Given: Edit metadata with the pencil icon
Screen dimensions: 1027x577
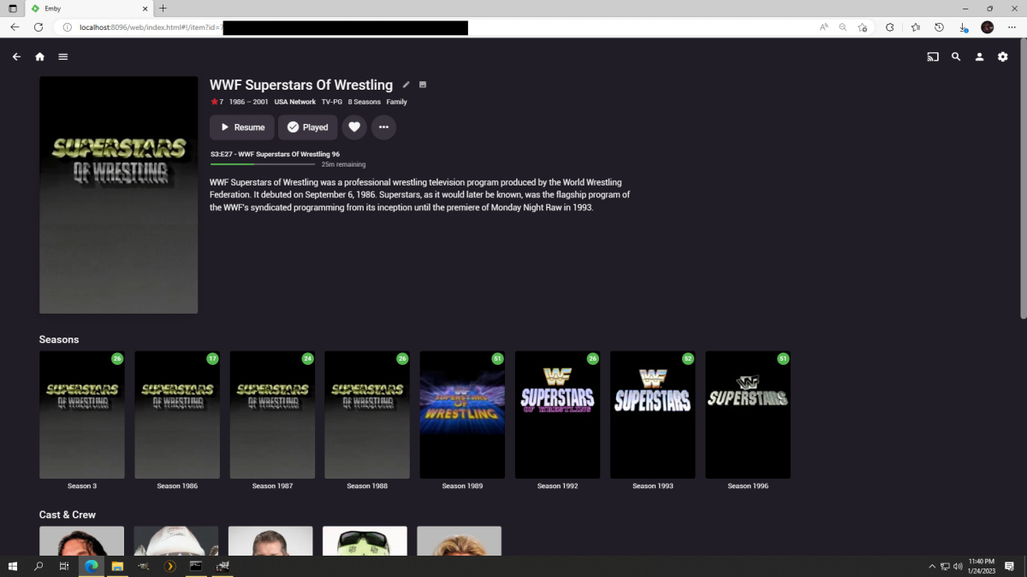Looking at the screenshot, I should point(407,85).
